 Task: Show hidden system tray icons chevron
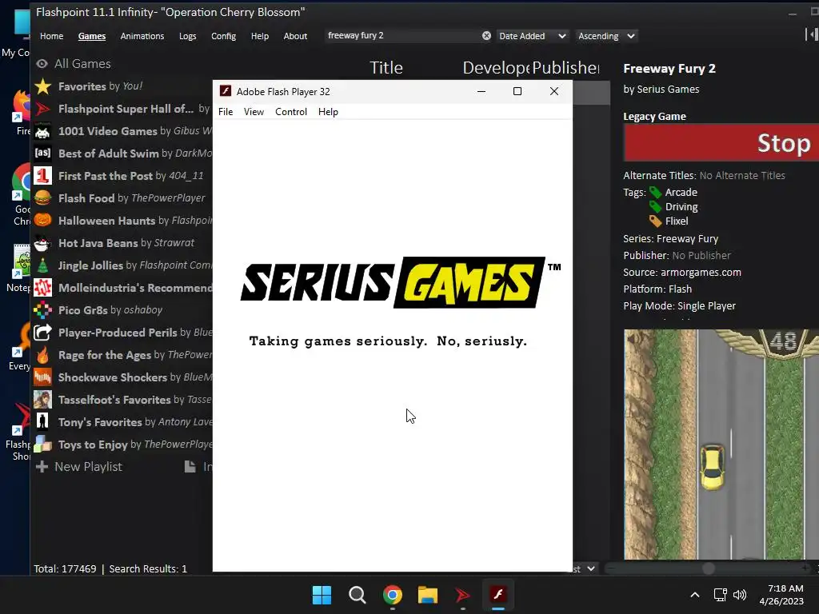[695, 595]
